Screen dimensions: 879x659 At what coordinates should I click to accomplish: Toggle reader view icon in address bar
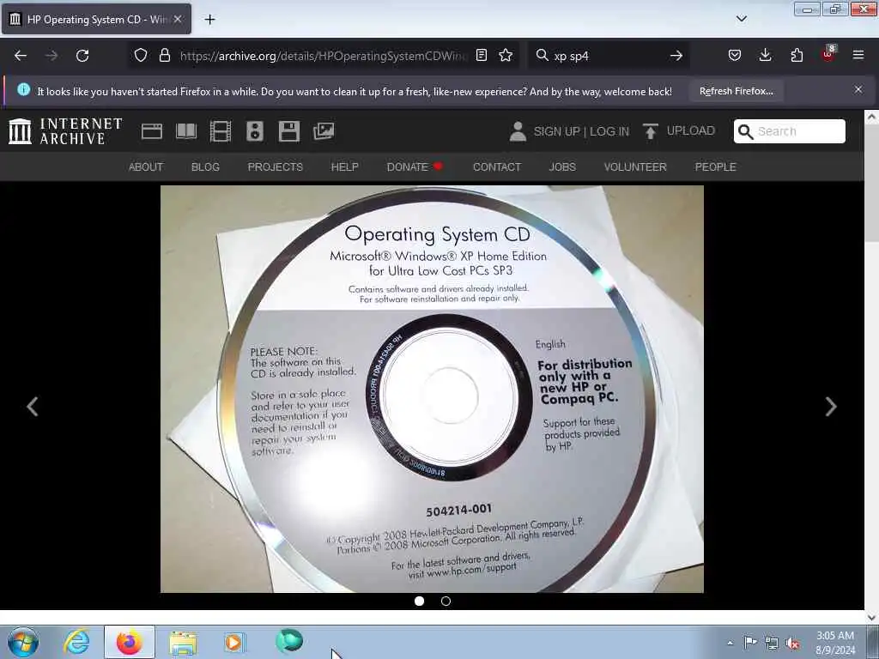[x=481, y=55]
